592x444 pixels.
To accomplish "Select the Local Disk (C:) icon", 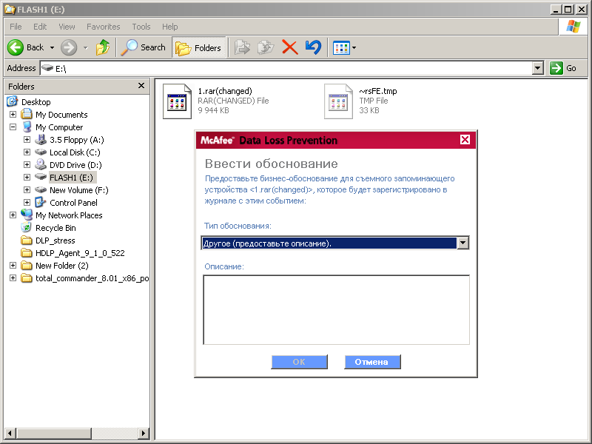I will [x=41, y=152].
